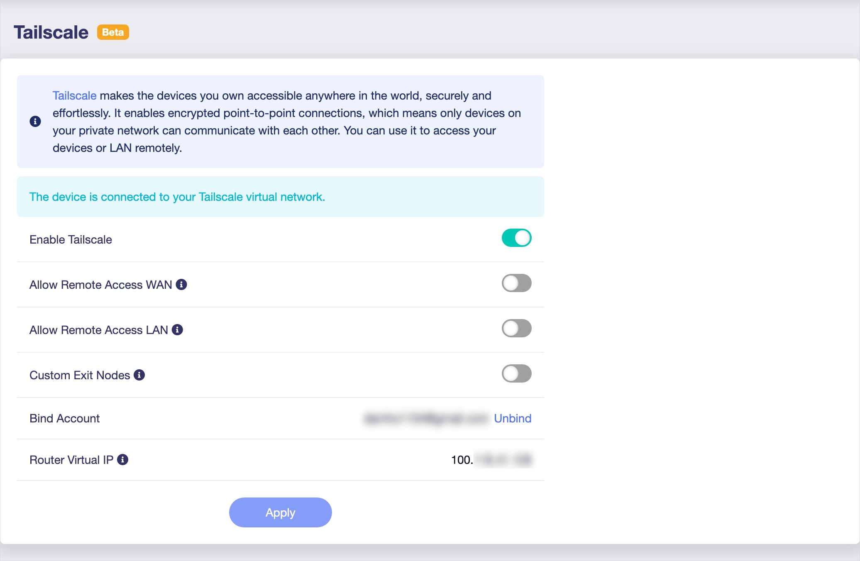Click the info icon in the description box
The image size is (860, 561).
click(x=35, y=121)
